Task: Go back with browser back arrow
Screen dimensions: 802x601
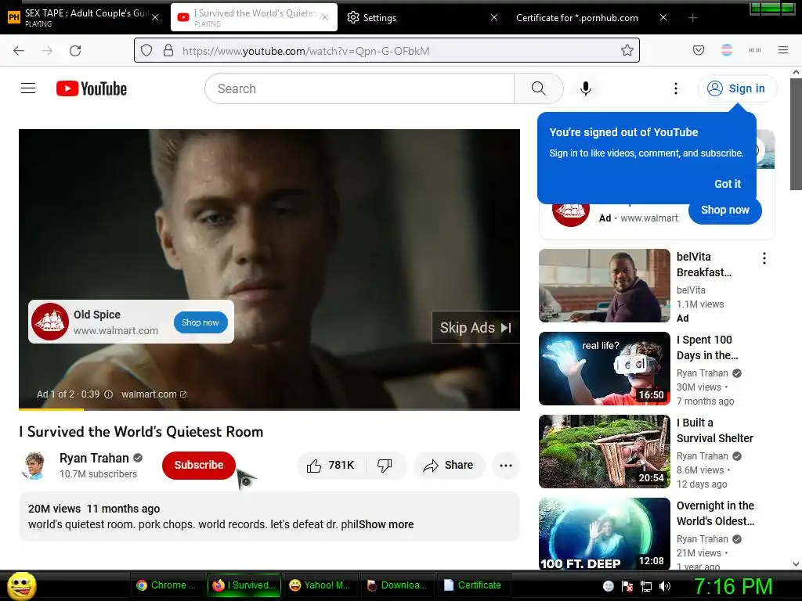Action: click(x=19, y=51)
